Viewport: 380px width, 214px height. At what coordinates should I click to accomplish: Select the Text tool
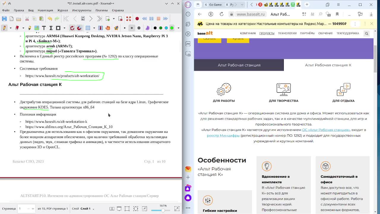[x=44, y=28]
